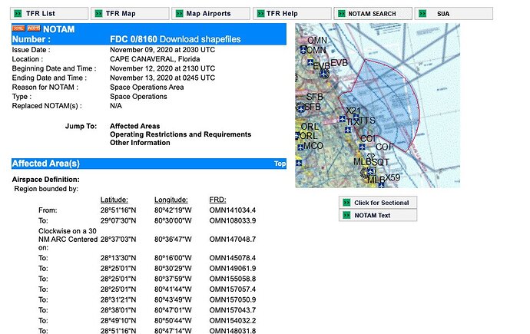Screen dimensions: 530x334
Task: Click issue date November 09, 2020 at 2030 UTC
Action: point(163,50)
